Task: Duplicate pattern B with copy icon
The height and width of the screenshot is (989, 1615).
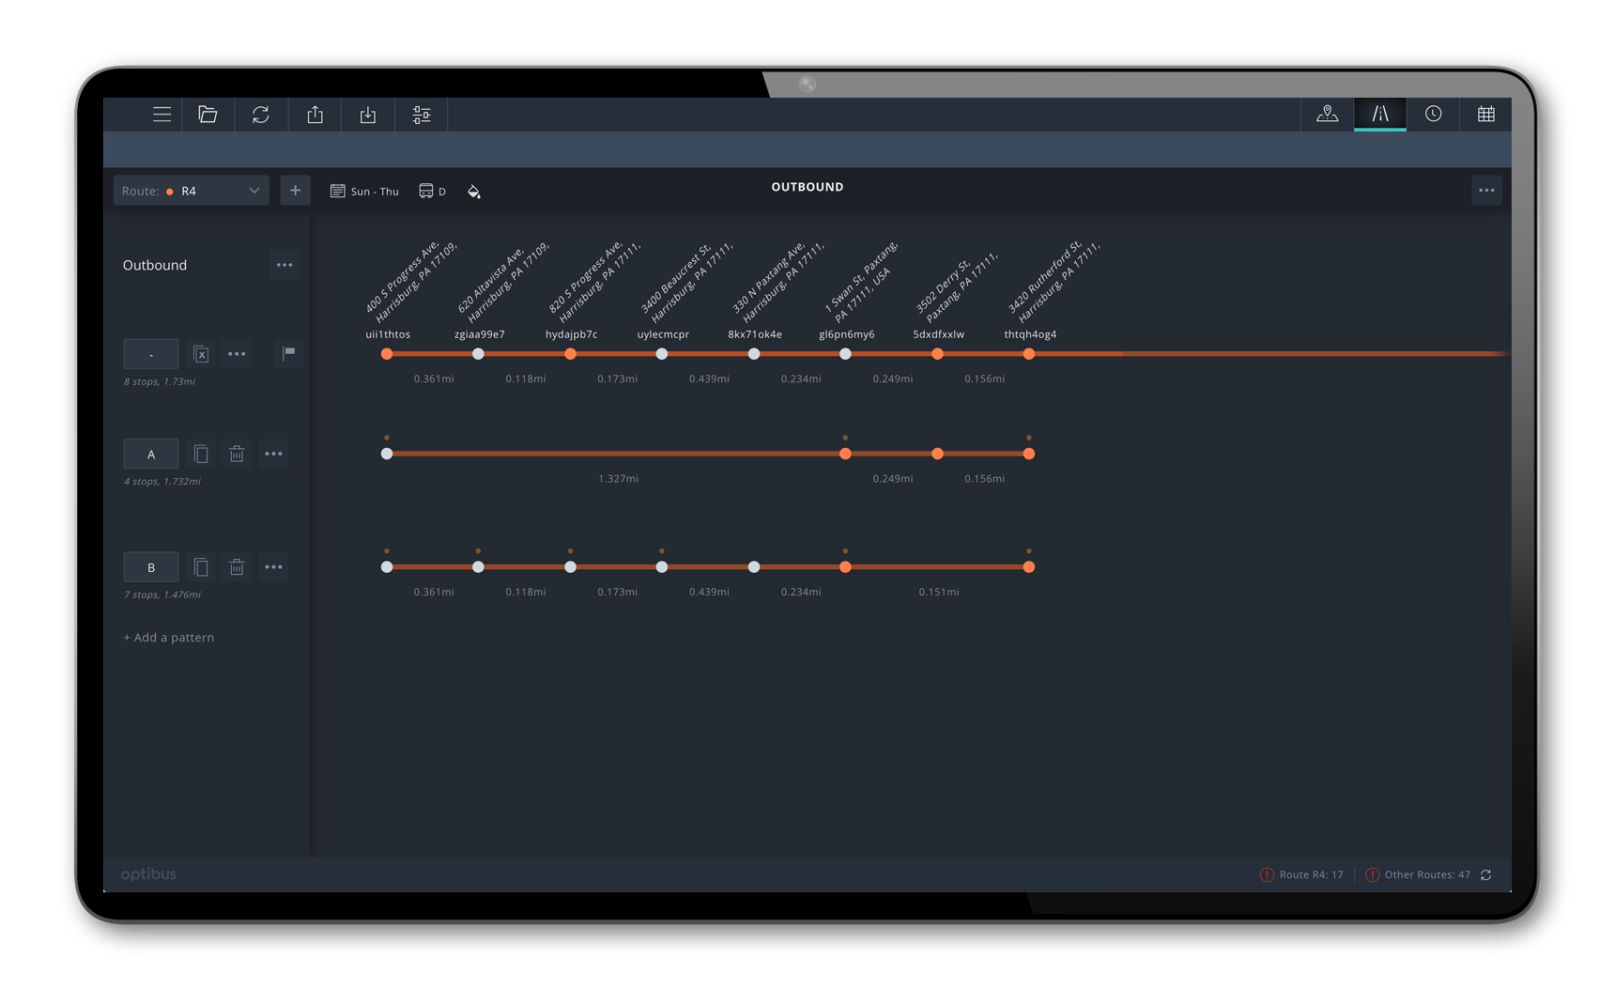Action: coord(200,567)
